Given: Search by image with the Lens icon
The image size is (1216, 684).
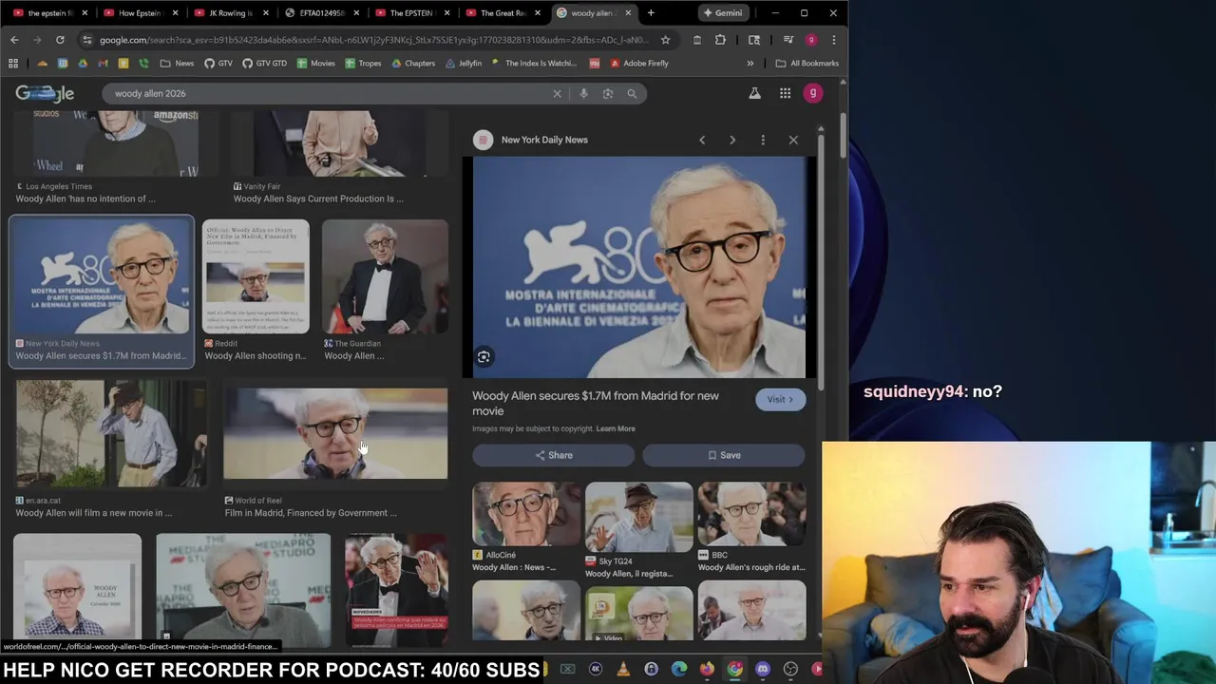Looking at the screenshot, I should pyautogui.click(x=608, y=93).
